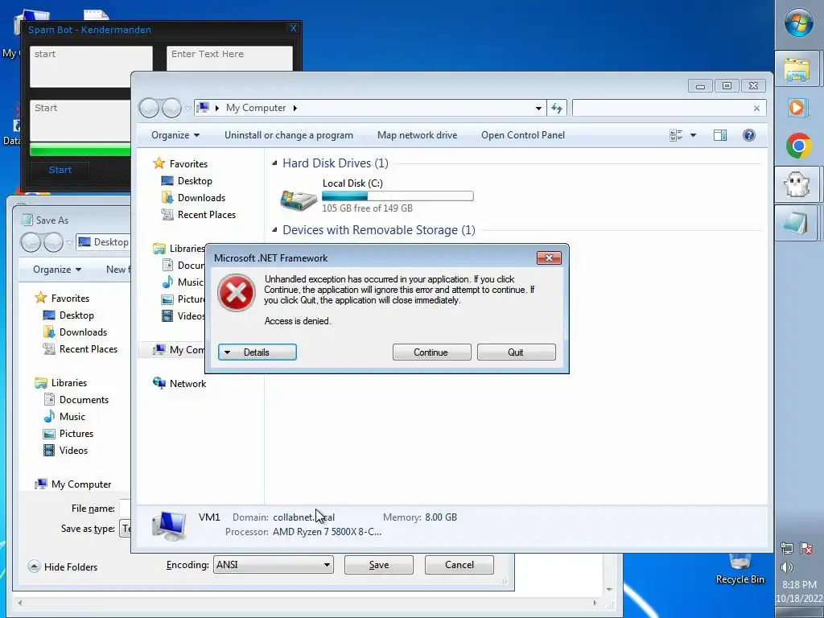Select Music in the Save As sidebar
Screen dimensions: 824x618
coord(72,417)
